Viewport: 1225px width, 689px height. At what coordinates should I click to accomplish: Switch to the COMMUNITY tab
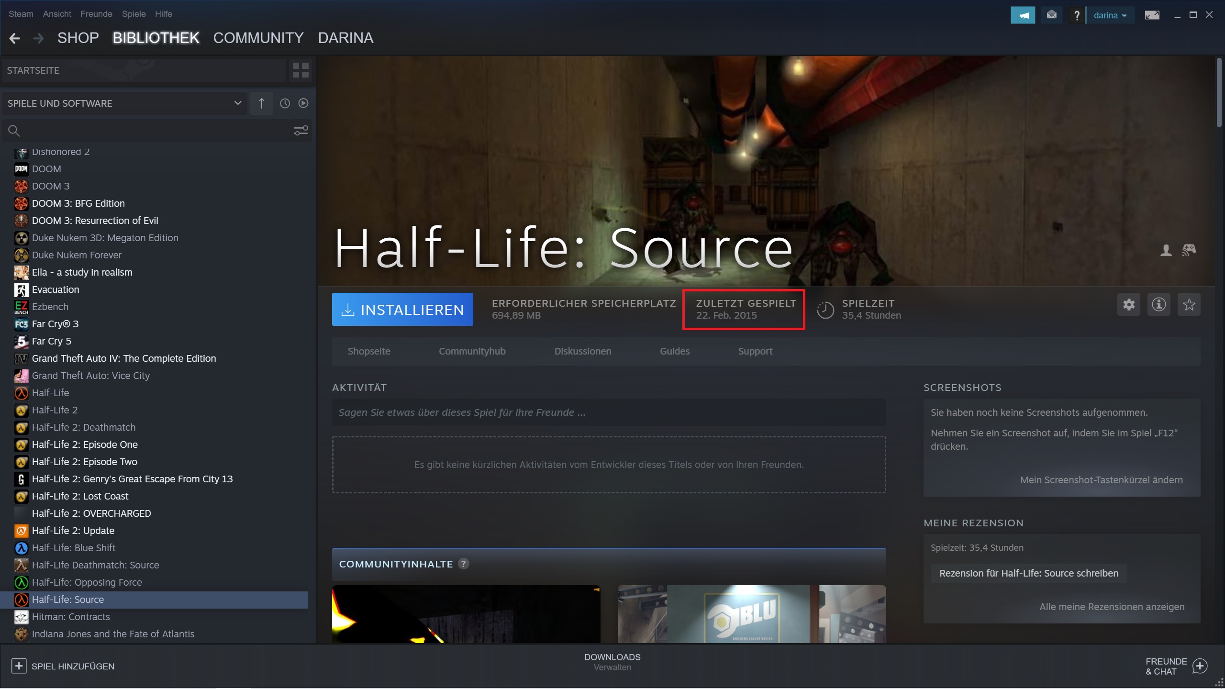[x=258, y=38]
